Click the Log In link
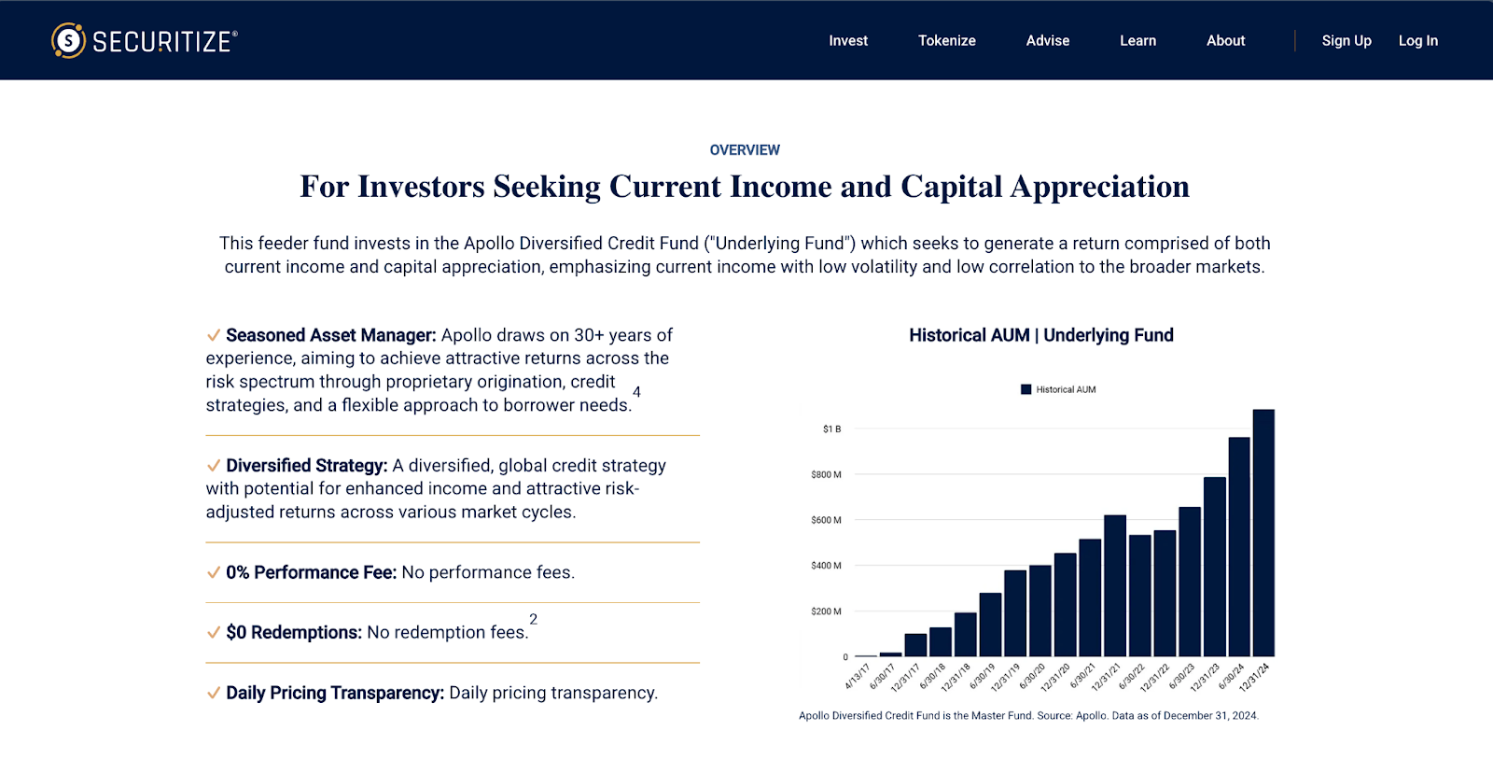 1418,40
